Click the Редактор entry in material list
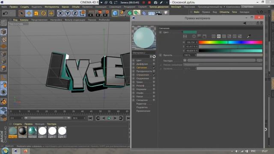This screenshot has width=274, height=154. pos(141,104)
